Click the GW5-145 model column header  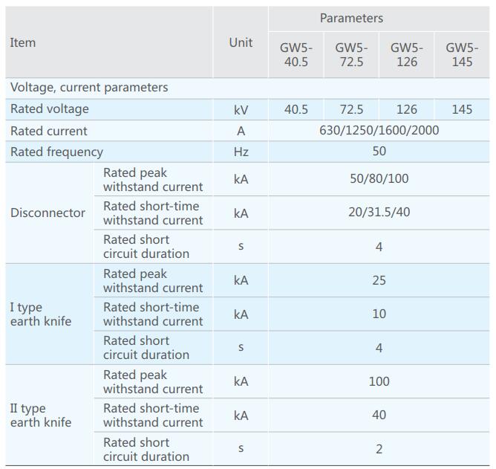point(462,54)
